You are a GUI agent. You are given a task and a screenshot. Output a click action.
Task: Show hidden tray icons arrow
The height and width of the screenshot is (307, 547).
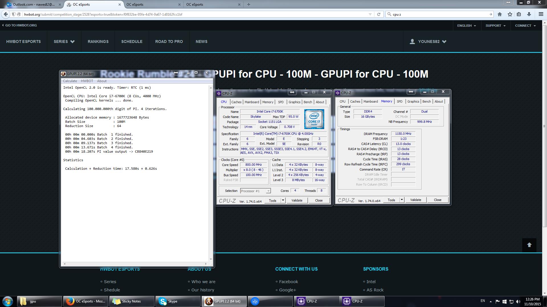(x=491, y=302)
